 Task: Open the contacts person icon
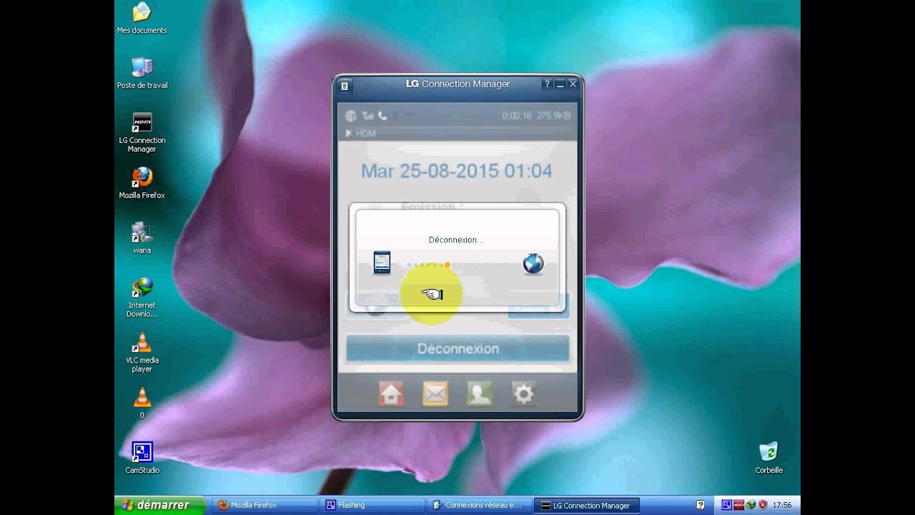point(480,393)
